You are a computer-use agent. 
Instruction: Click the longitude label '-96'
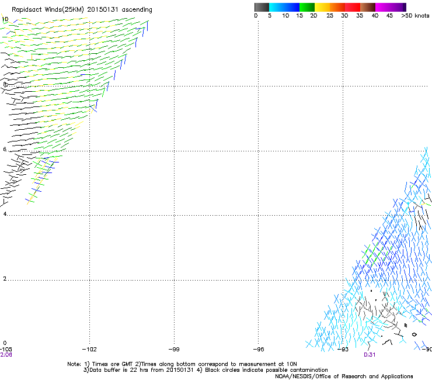click(259, 350)
